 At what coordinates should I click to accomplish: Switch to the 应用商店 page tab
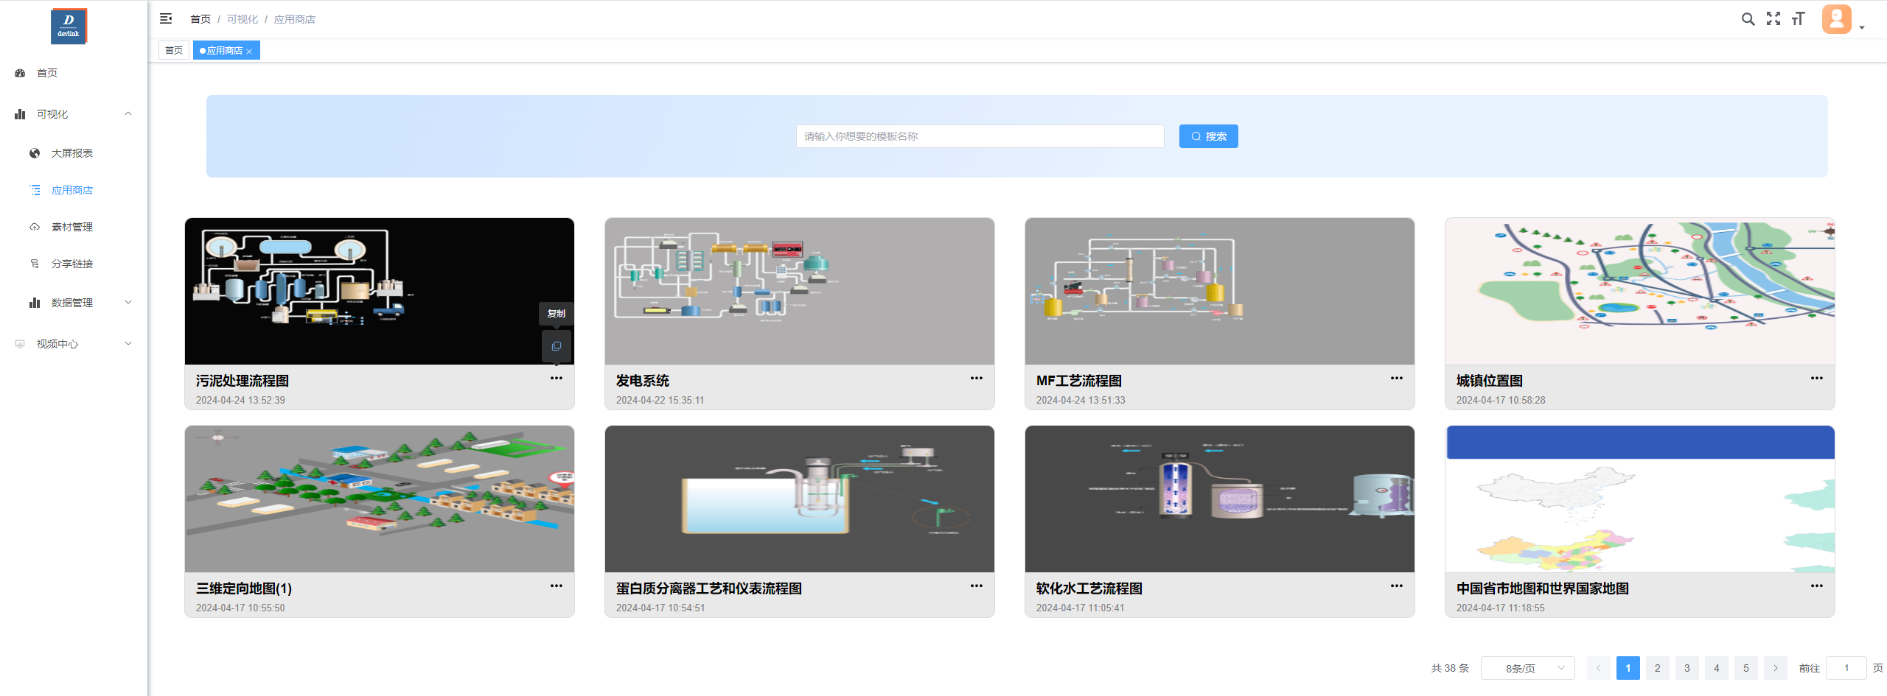pos(225,50)
